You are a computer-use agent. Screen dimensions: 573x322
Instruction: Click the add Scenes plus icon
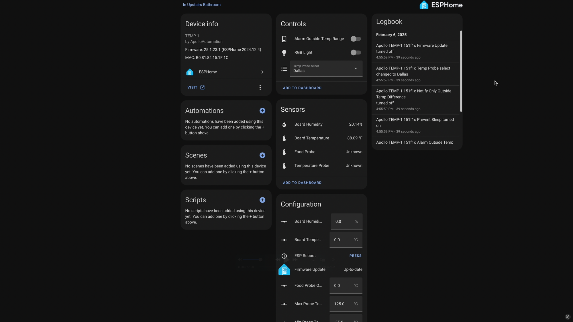click(x=262, y=155)
